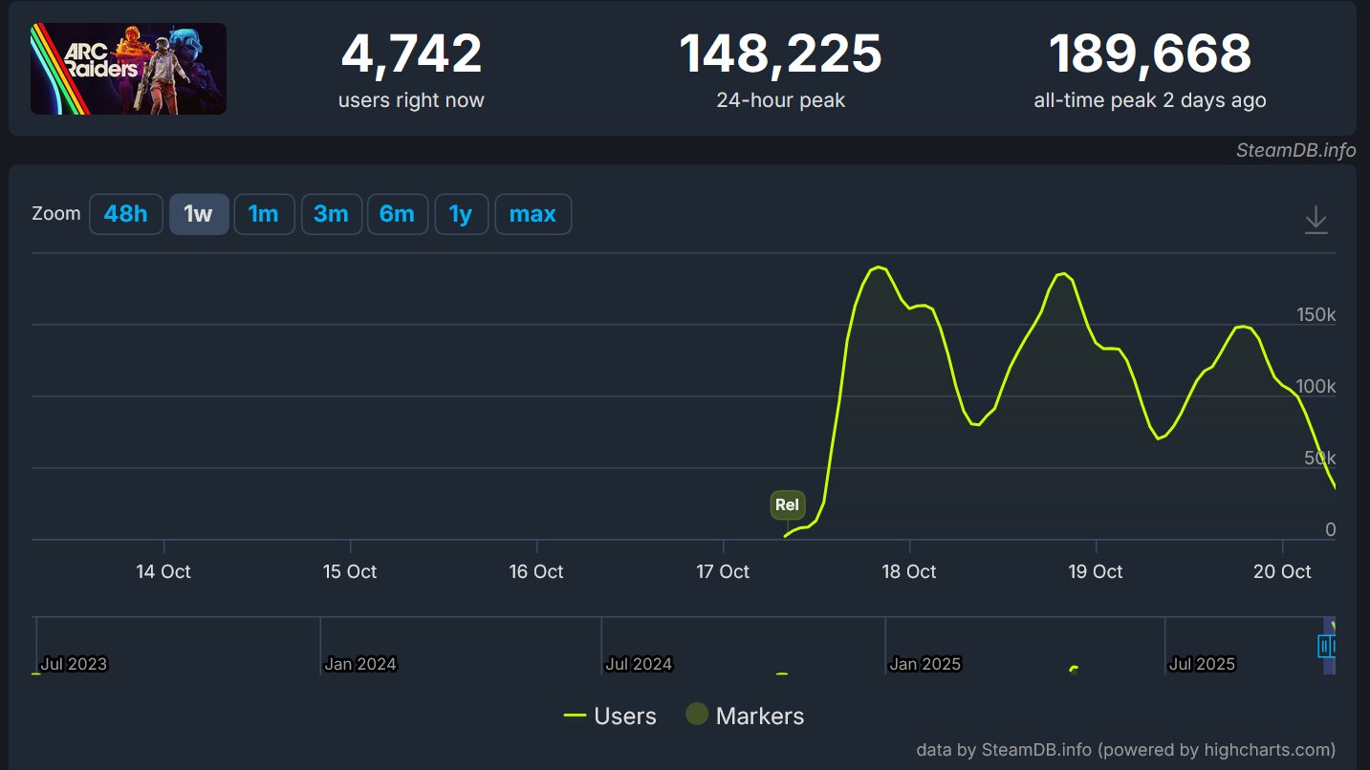Switch zoom to 1m

(x=263, y=214)
